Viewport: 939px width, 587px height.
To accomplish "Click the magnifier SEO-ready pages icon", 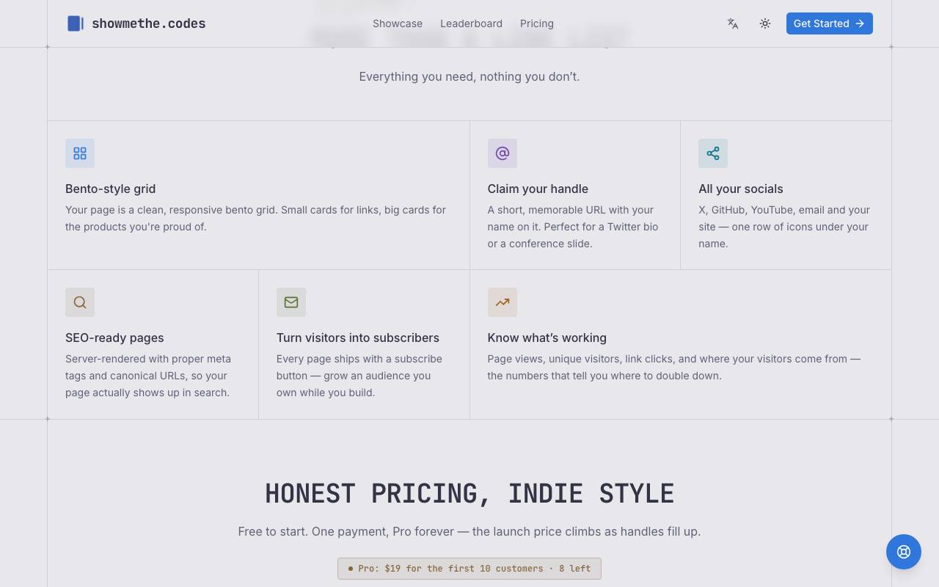I will coord(80,302).
